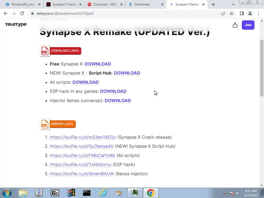Click DOWNLOAD for Script Hub
Viewport: 264px width, 198px height.
click(127, 73)
